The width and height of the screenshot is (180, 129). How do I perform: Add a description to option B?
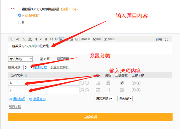click(x=108, y=90)
